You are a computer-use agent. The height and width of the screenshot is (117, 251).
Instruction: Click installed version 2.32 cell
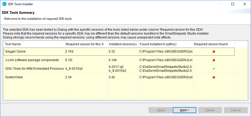[123, 51]
